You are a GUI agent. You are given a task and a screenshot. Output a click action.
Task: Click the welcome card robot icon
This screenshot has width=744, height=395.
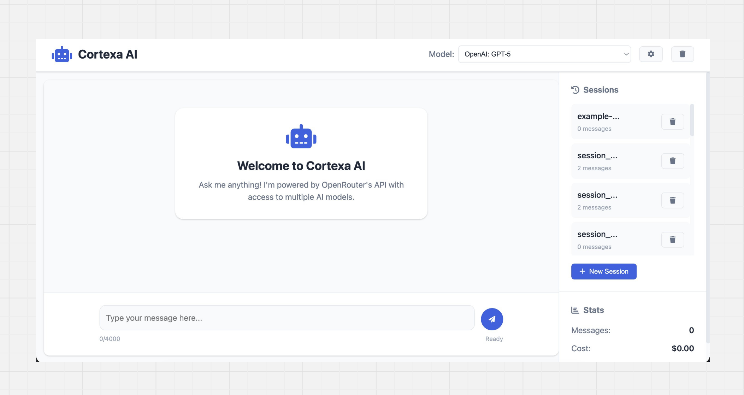(301, 137)
